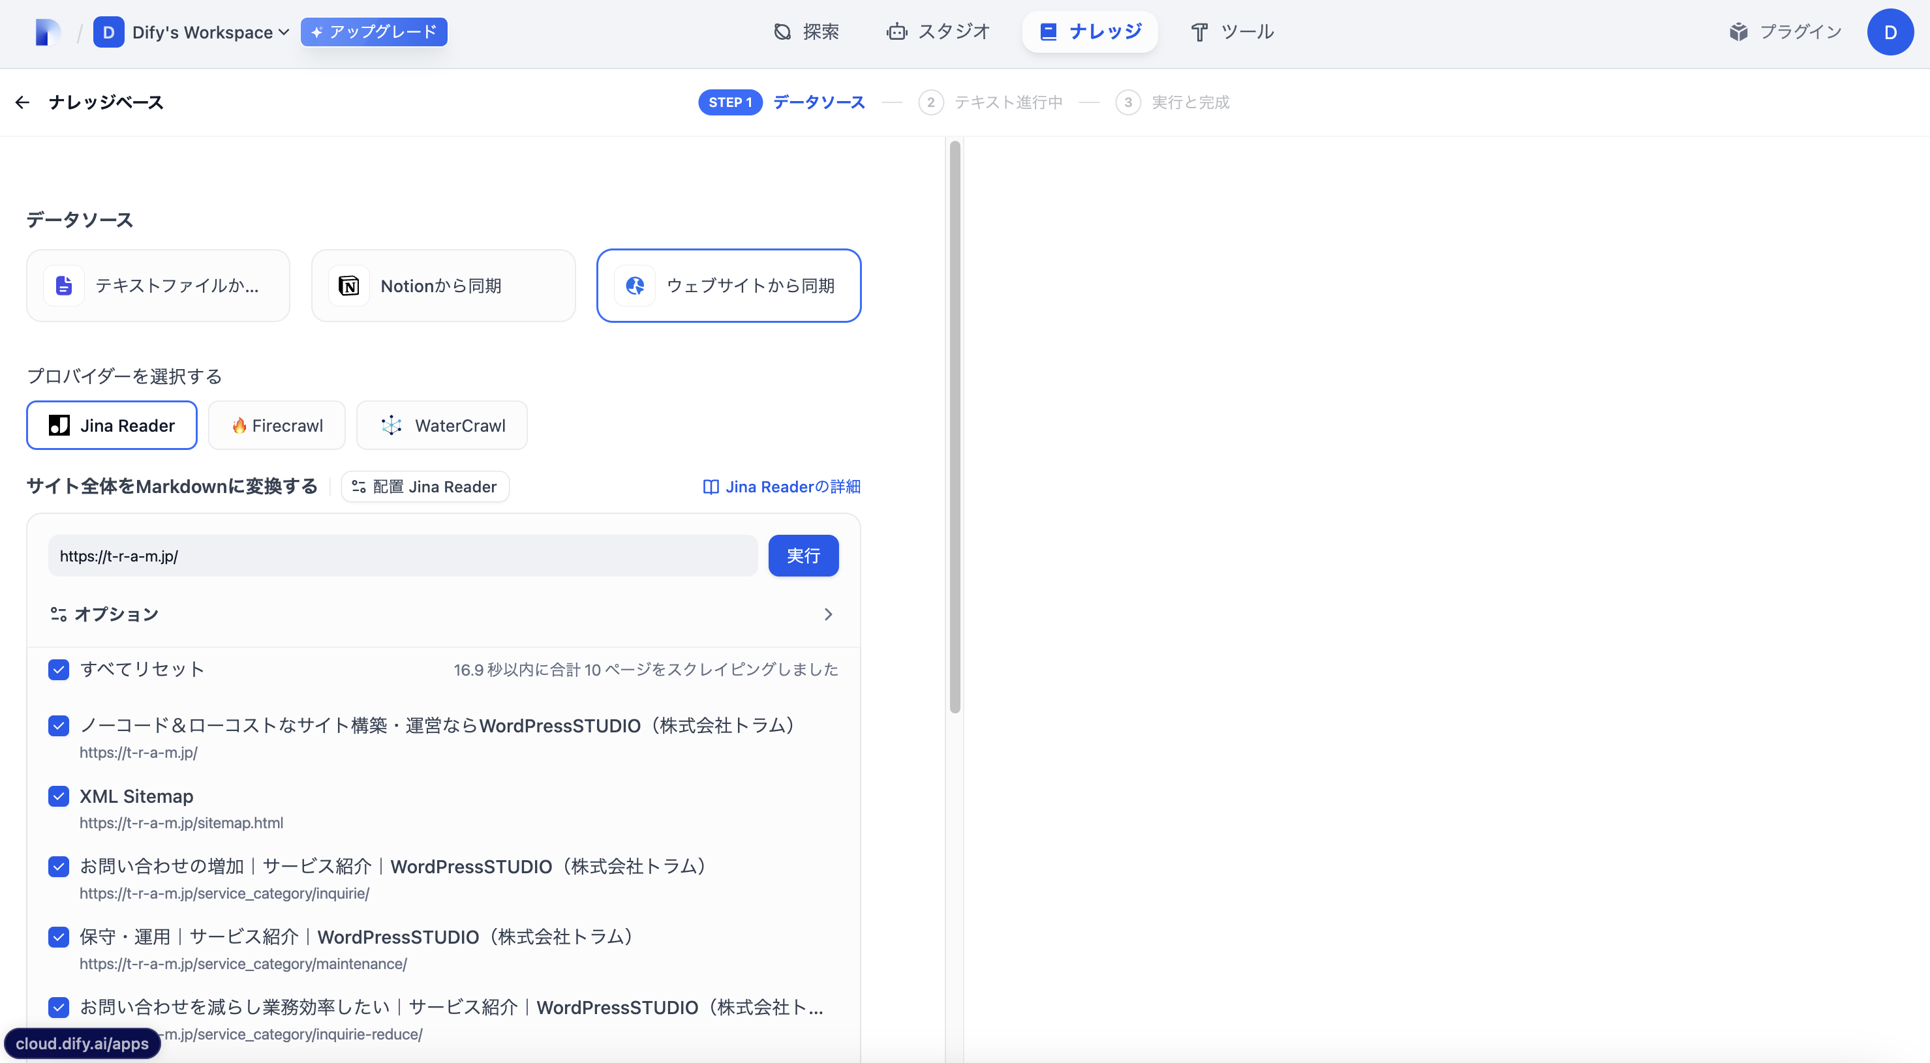Click the 保守・運用 page title
Image resolution: width=1930 pixels, height=1063 pixels.
tap(360, 936)
